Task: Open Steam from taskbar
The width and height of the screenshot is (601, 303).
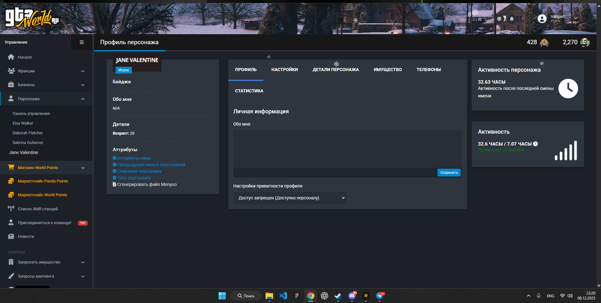Action: pyautogui.click(x=338, y=296)
